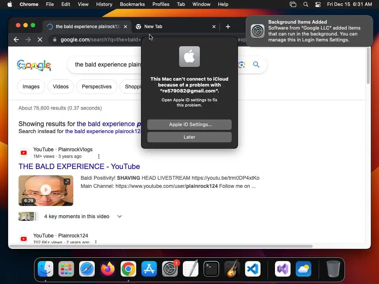This screenshot has height=284, width=379.
Task: Open the Profiles menu
Action: [x=161, y=4]
